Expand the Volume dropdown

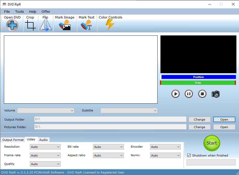pyautogui.click(x=46, y=111)
